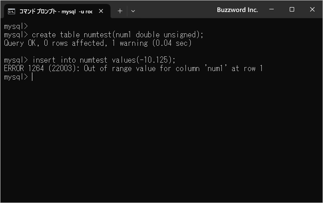Maximize the terminal window

point(292,10)
